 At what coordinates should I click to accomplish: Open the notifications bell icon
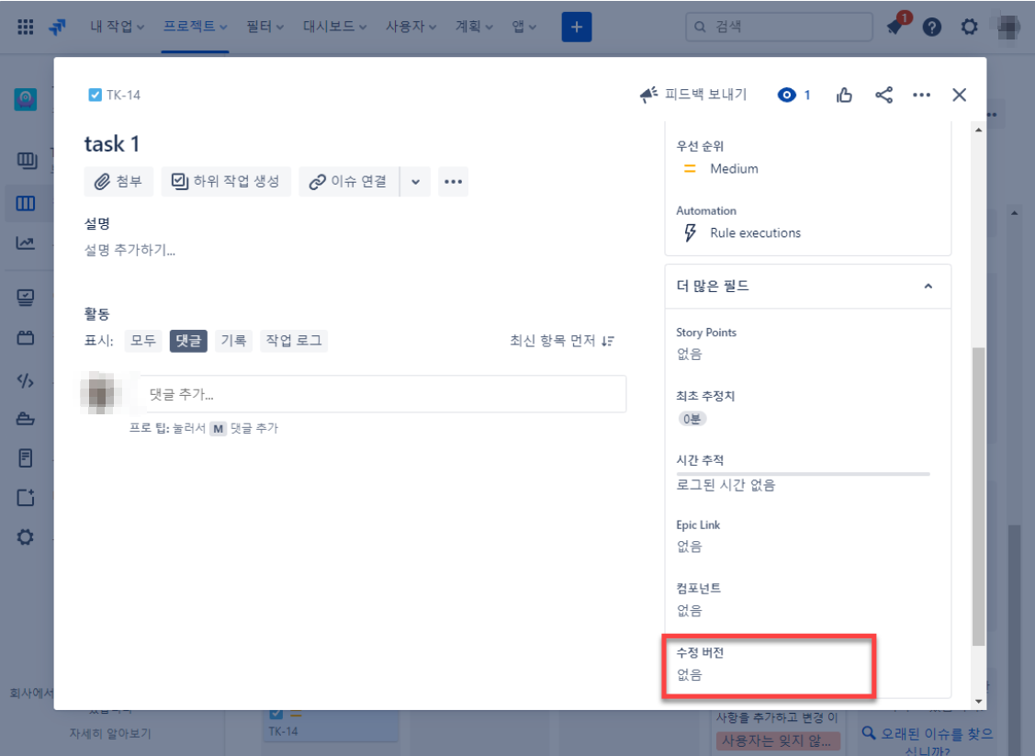click(x=895, y=27)
